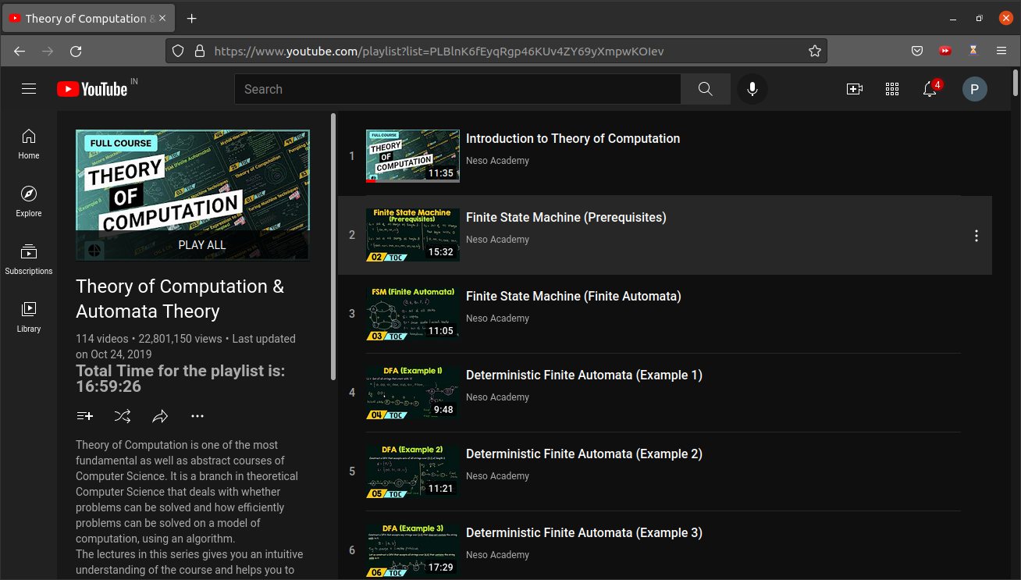Click the YouTube extension icon in toolbar
The width and height of the screenshot is (1021, 580).
point(945,51)
